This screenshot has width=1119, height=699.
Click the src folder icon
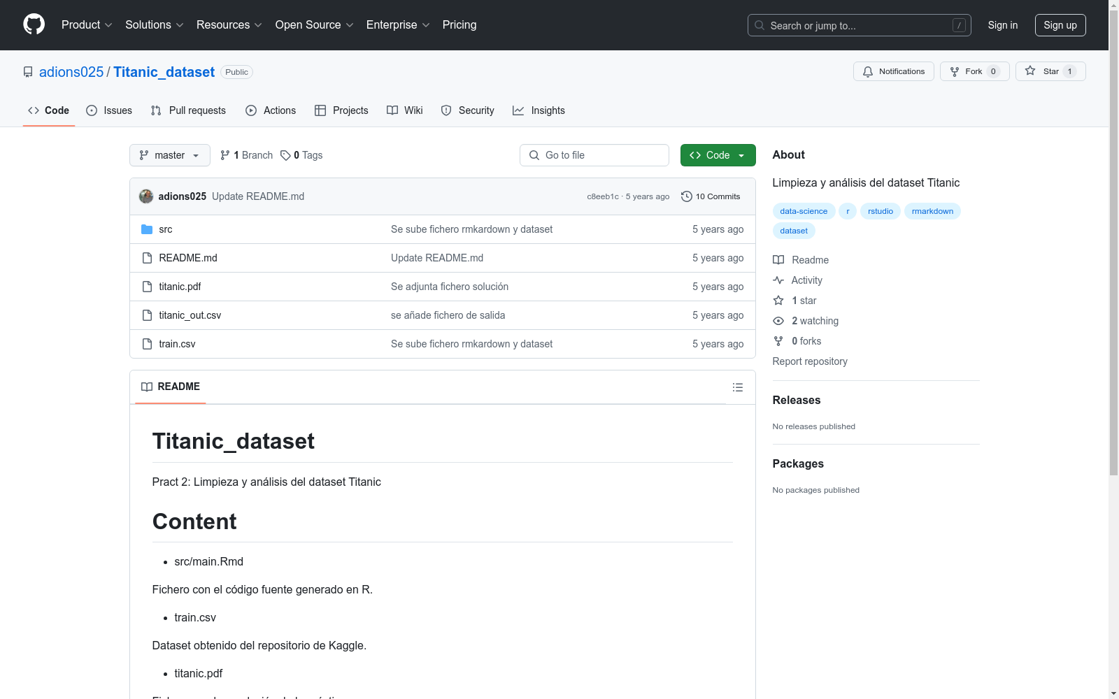point(147,229)
